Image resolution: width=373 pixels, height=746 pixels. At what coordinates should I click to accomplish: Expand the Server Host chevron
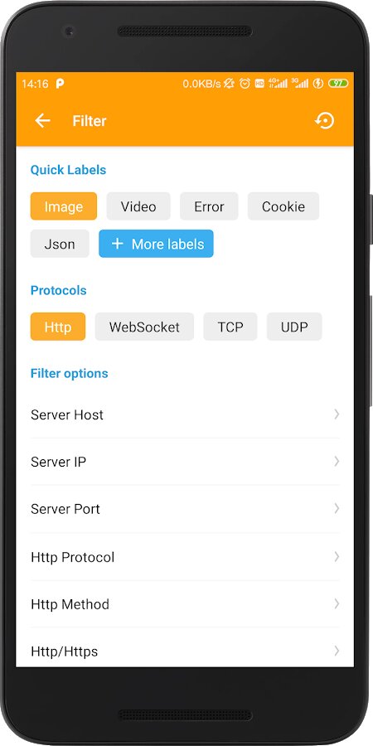(x=337, y=414)
